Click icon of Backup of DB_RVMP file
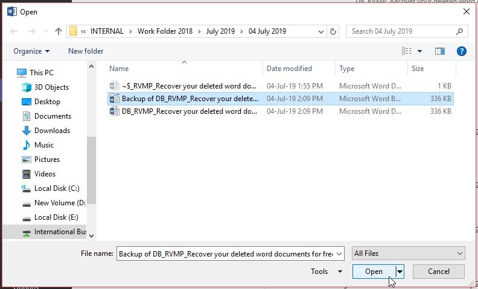The width and height of the screenshot is (478, 289). (114, 99)
